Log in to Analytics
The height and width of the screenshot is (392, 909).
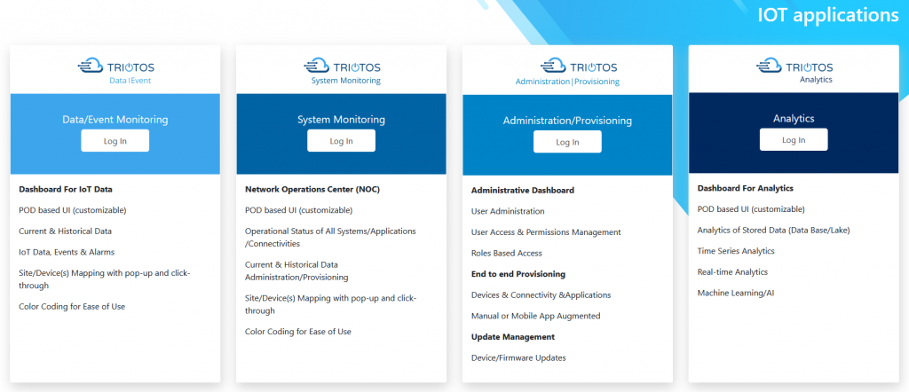click(794, 139)
